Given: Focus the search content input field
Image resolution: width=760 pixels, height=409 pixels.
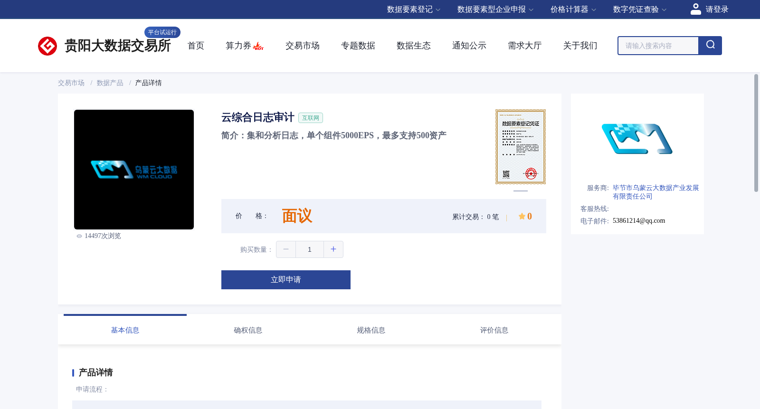Looking at the screenshot, I should pyautogui.click(x=658, y=46).
